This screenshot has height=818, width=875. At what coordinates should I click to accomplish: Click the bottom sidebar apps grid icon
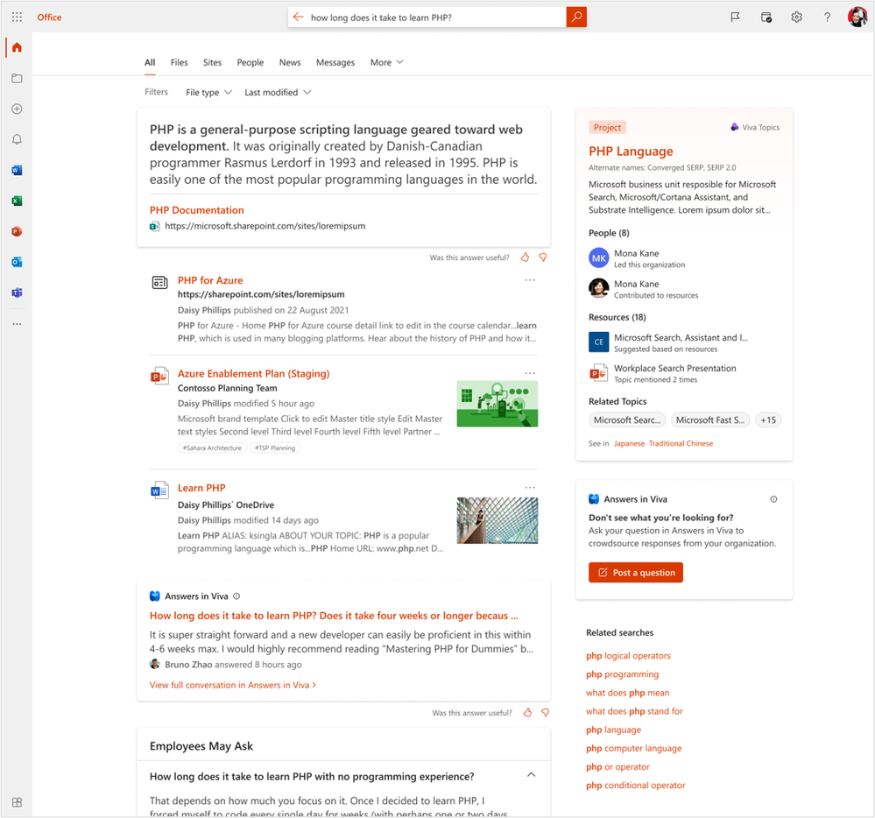pos(17,802)
